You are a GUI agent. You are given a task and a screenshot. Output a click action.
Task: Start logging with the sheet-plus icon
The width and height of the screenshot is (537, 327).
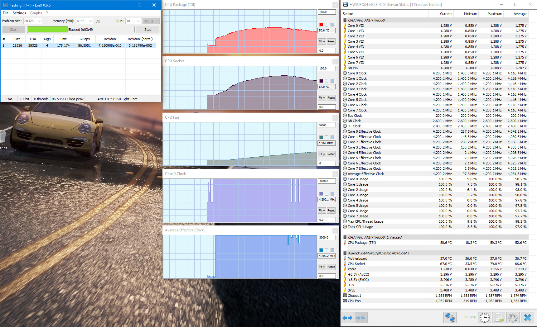pyautogui.click(x=499, y=318)
